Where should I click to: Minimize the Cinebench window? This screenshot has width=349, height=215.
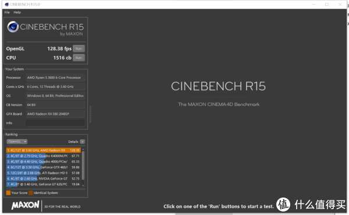[x=314, y=5]
